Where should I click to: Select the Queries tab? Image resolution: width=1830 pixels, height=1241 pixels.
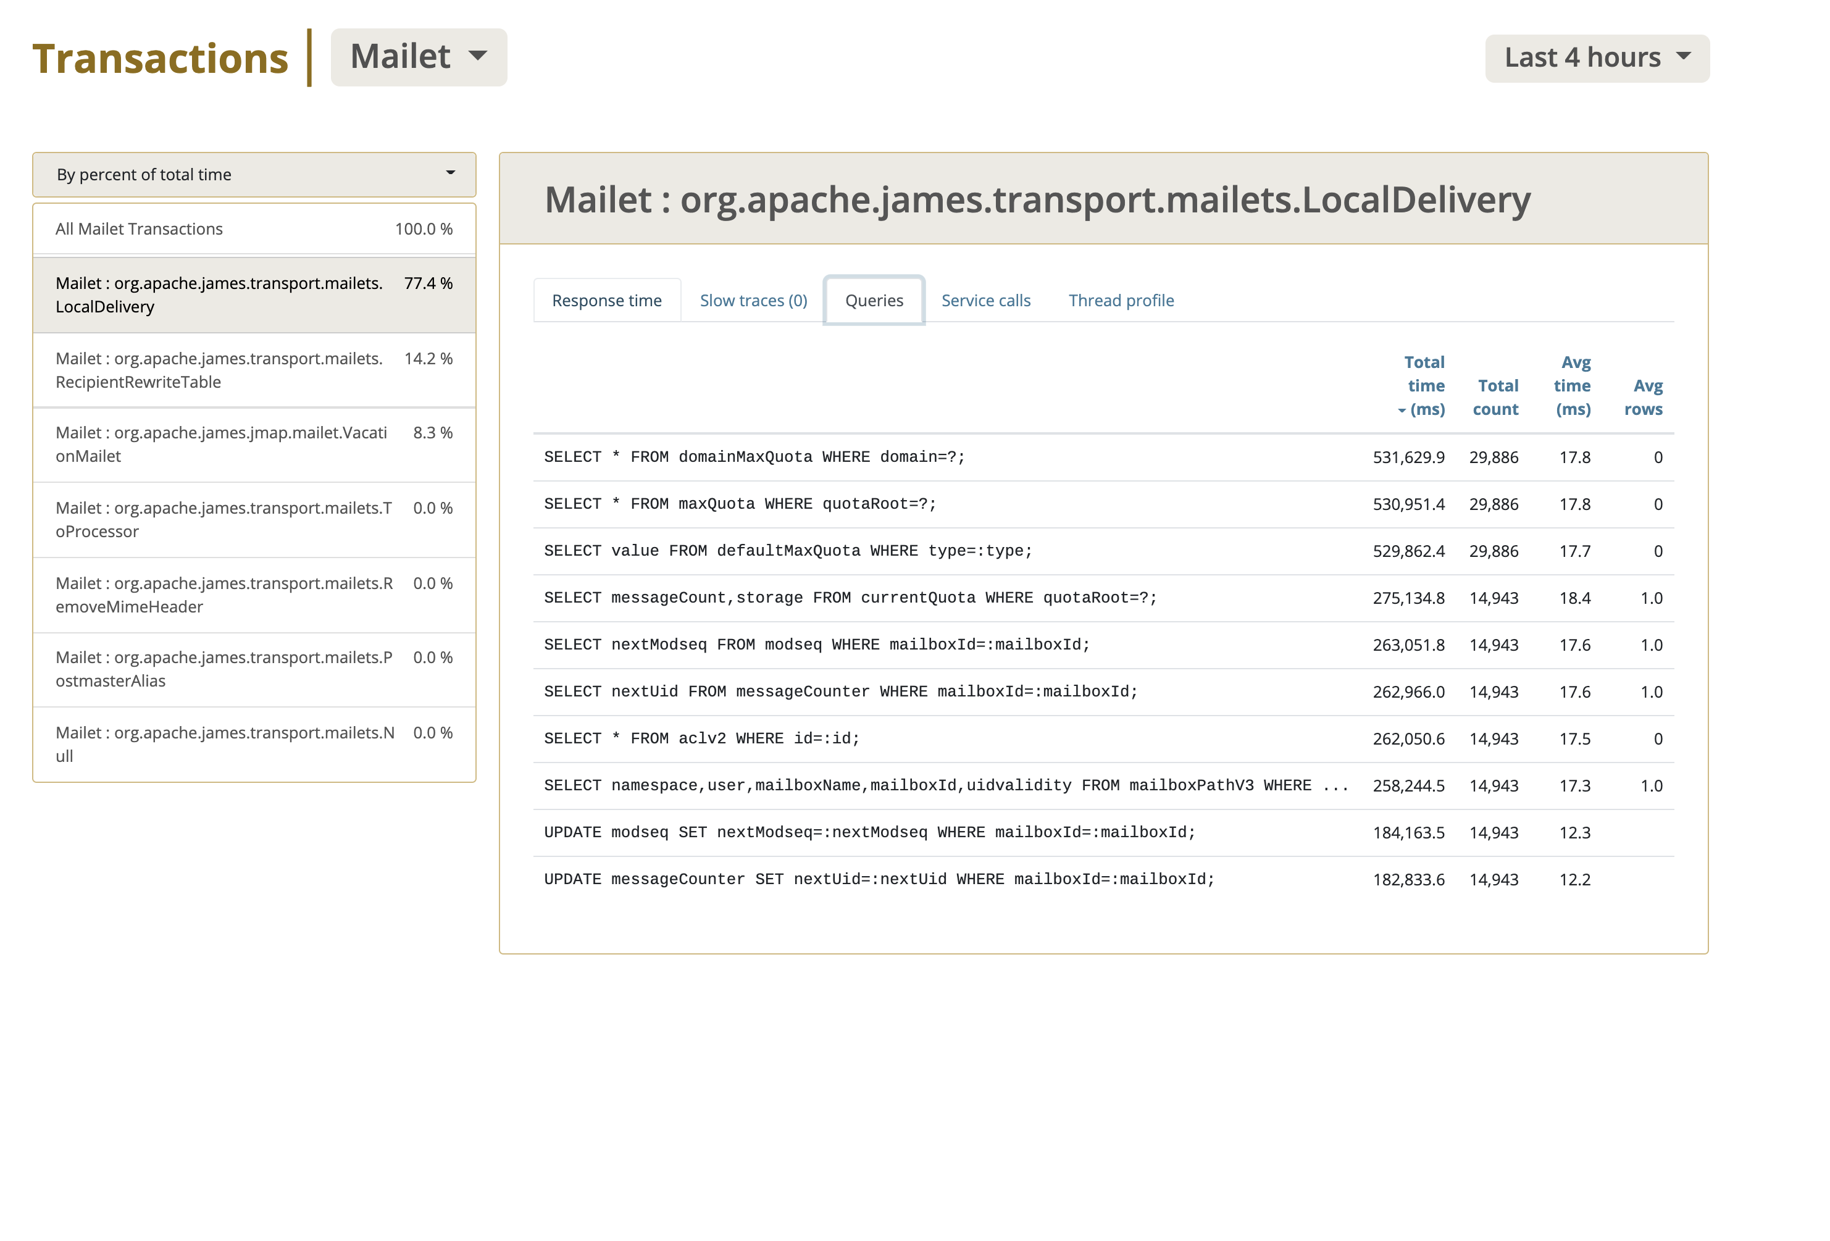click(873, 301)
